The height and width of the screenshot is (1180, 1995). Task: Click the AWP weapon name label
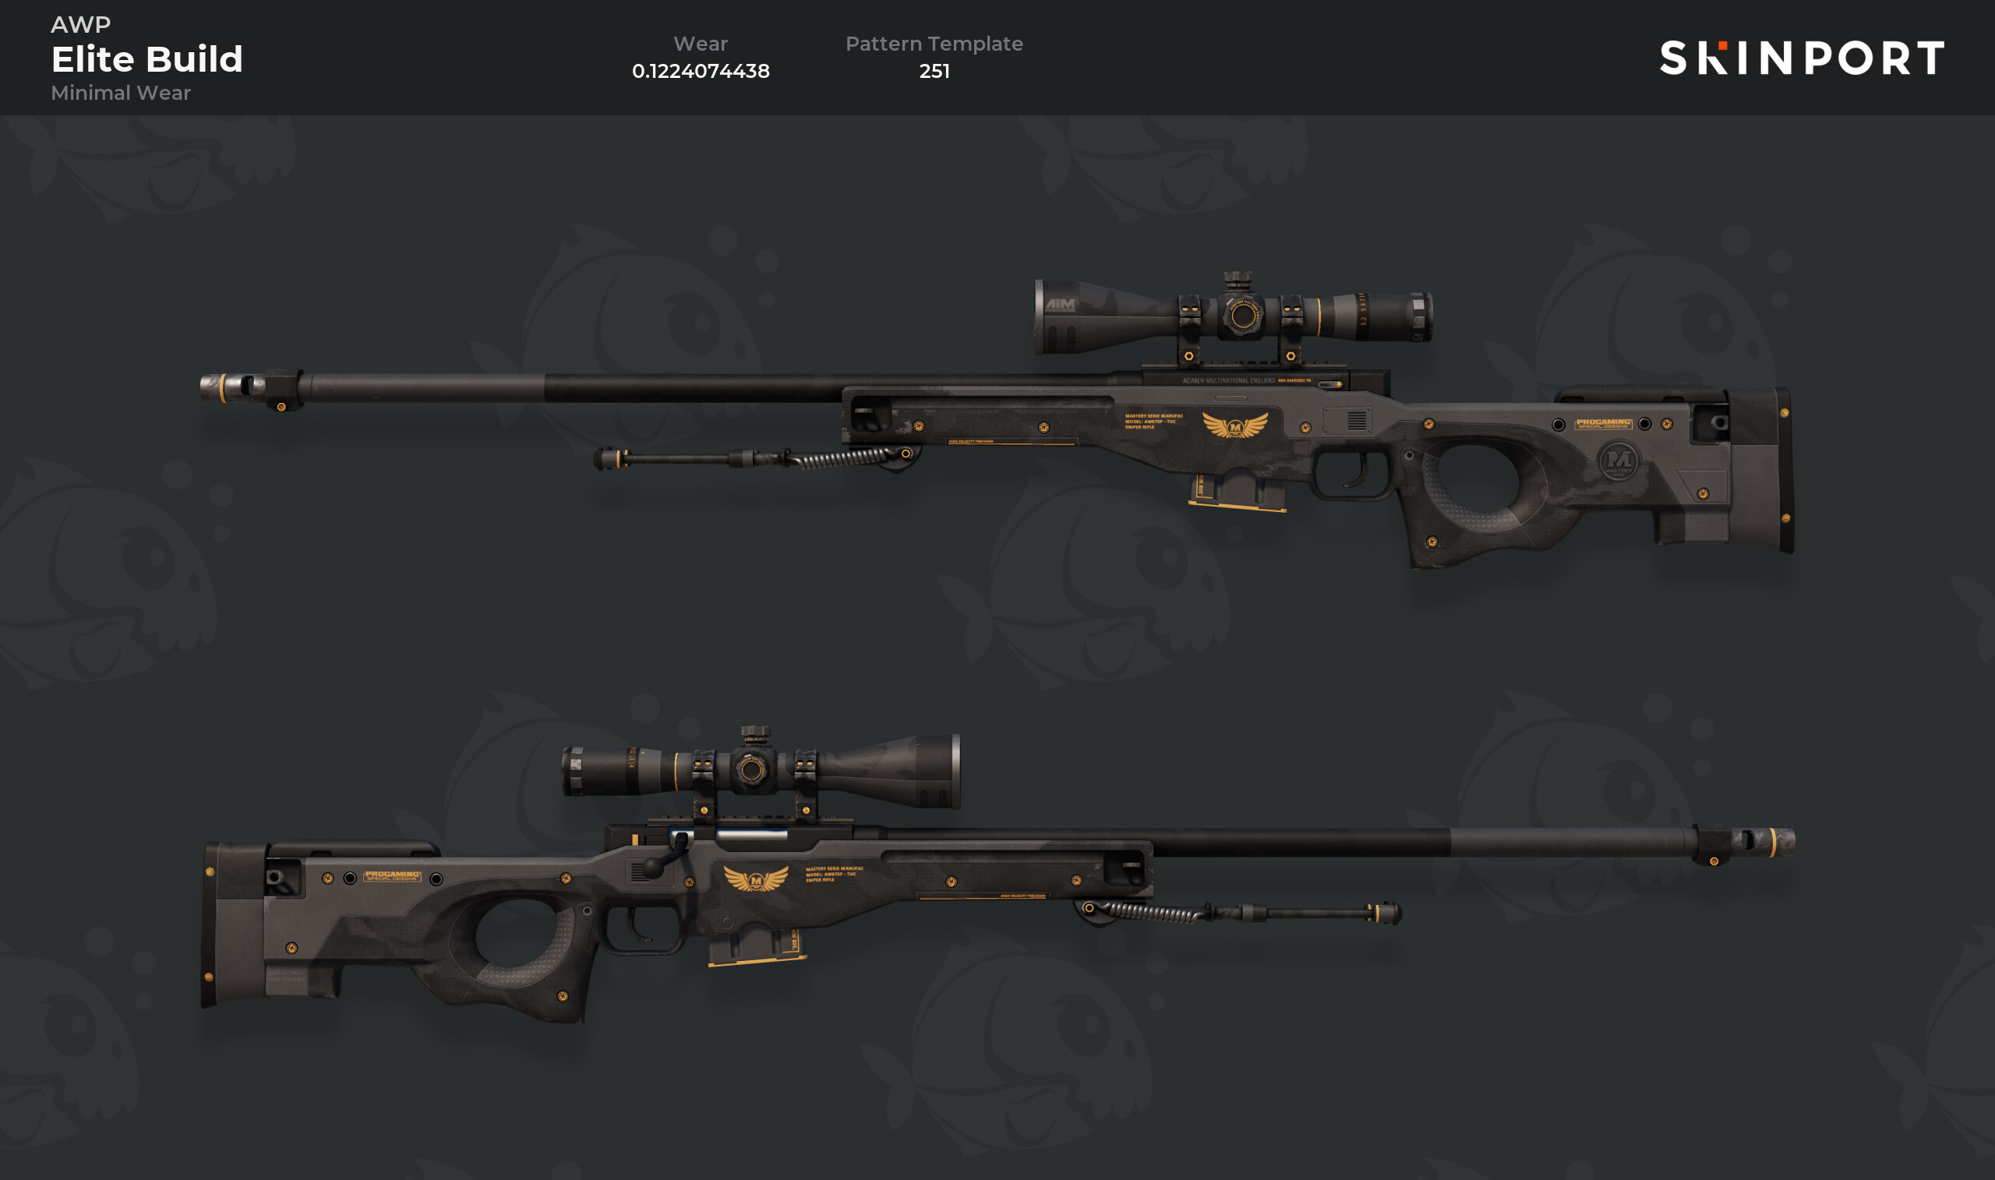[x=81, y=25]
